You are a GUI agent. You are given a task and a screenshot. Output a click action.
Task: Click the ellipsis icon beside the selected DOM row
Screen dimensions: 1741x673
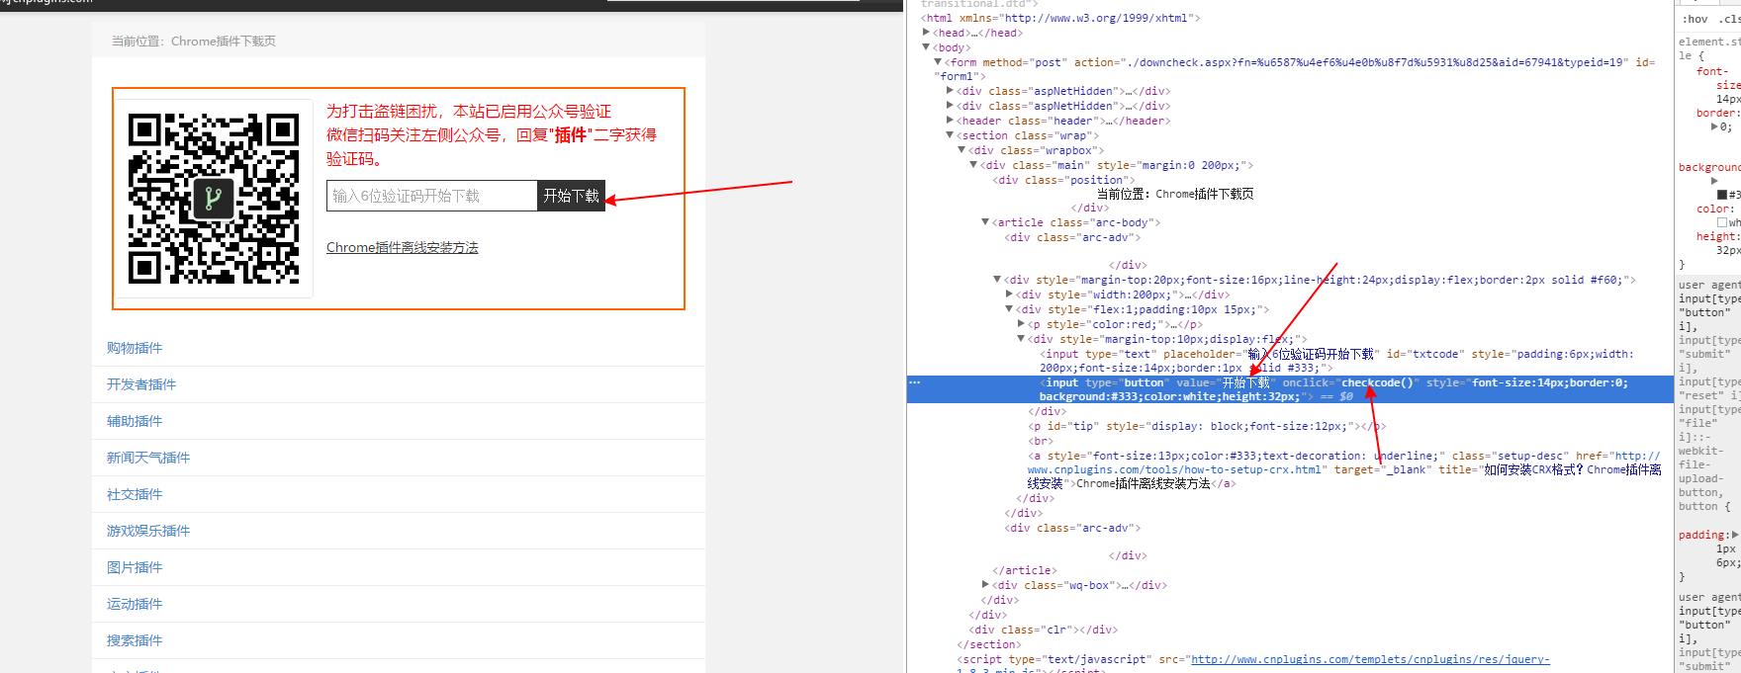[x=915, y=382]
